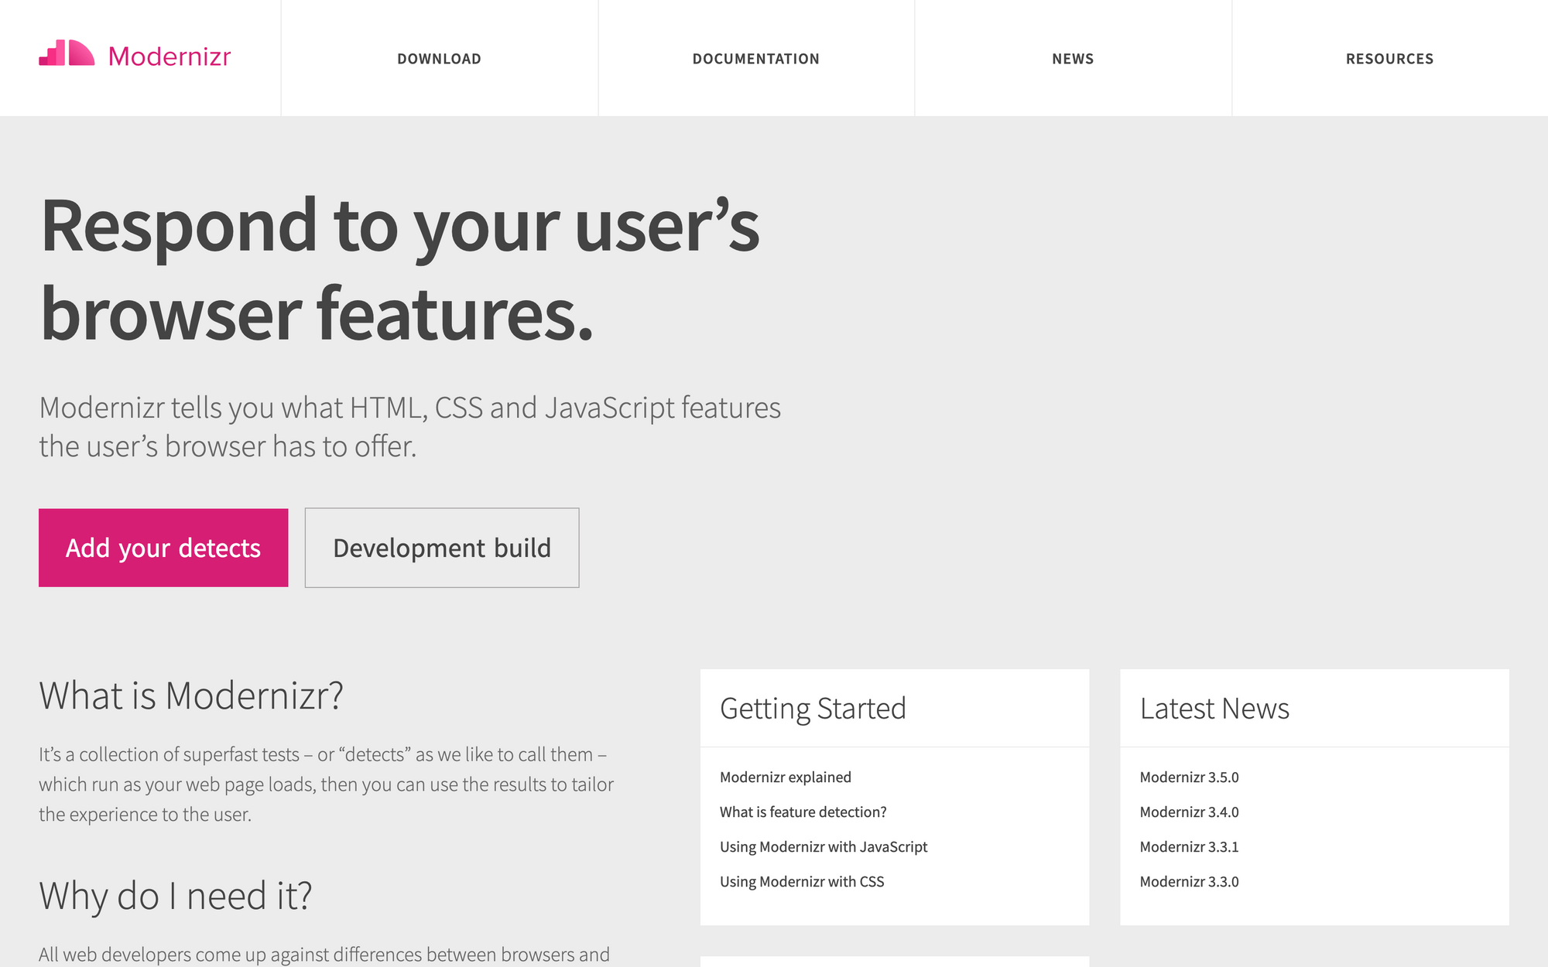Click the Modernizr logo icon

click(x=67, y=53)
